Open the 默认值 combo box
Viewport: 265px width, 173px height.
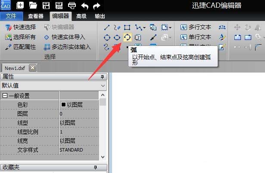pos(53,85)
